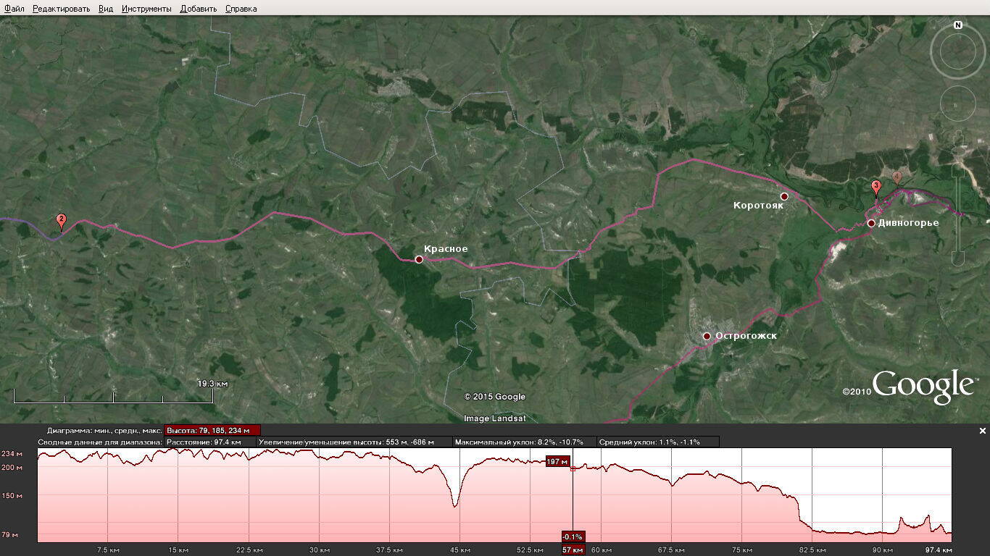This screenshot has height=556, width=990.
Task: Click the 'Сводные данные для диапазона' label
Action: click(101, 442)
